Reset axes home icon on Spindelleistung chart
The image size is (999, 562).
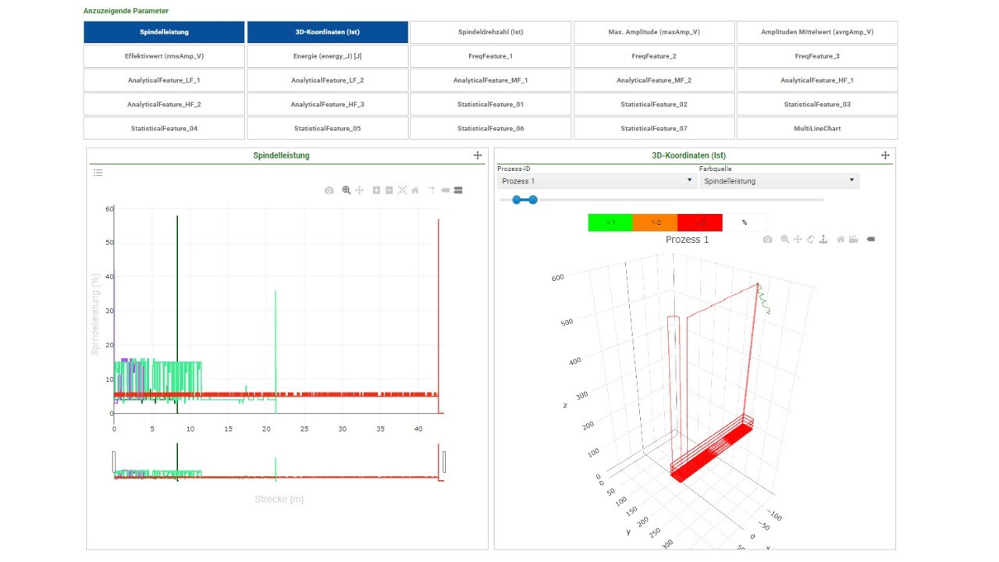pos(415,190)
